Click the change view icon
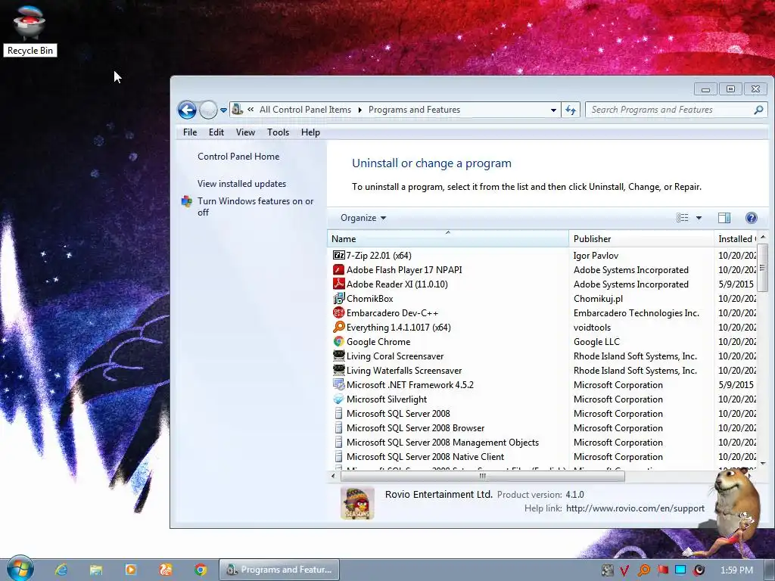This screenshot has height=581, width=775. [682, 218]
